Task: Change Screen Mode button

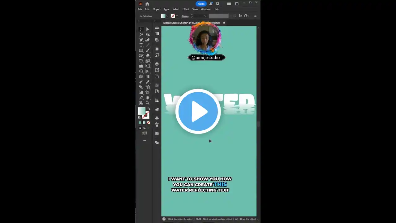Action: coord(144,133)
